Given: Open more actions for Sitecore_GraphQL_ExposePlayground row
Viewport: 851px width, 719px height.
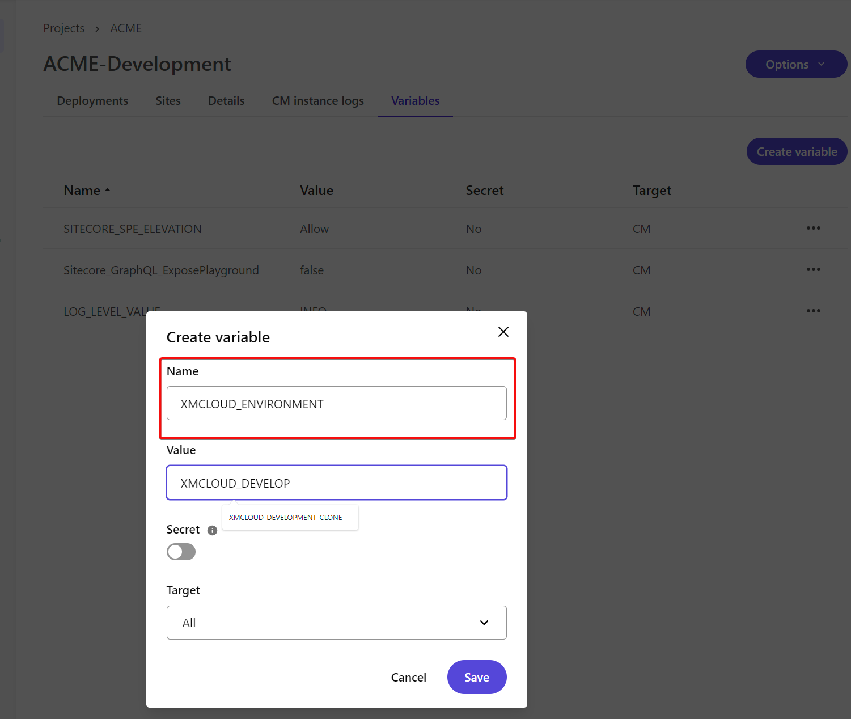Looking at the screenshot, I should coord(813,269).
